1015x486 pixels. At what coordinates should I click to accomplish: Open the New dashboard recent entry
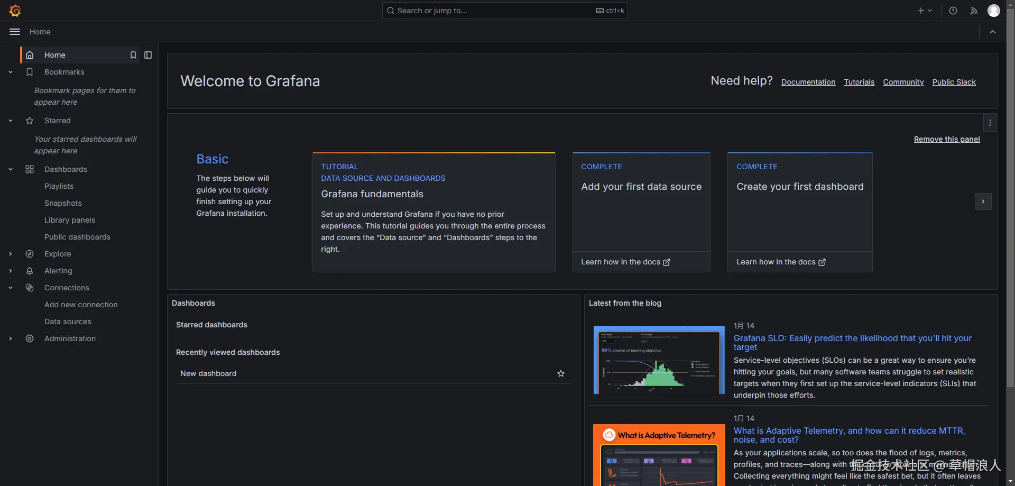coord(208,373)
